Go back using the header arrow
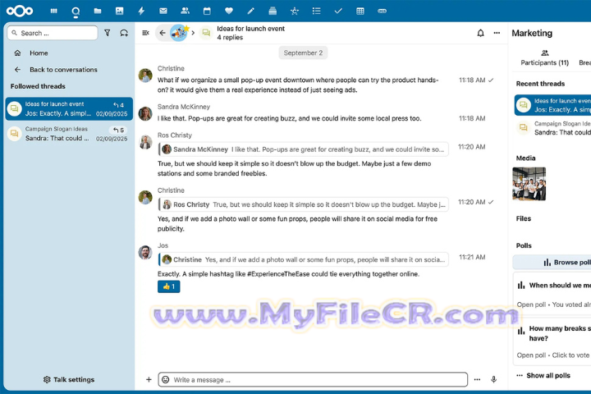 tap(163, 33)
